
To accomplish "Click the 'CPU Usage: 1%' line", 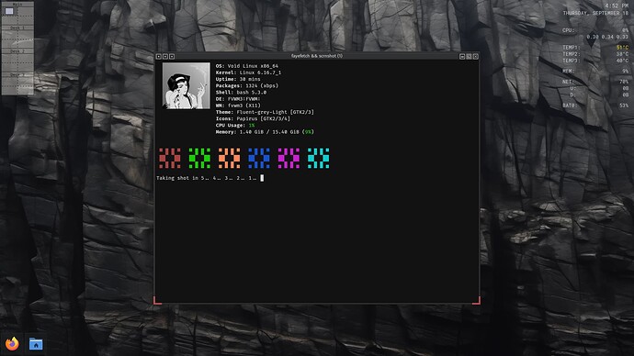I will pos(235,125).
